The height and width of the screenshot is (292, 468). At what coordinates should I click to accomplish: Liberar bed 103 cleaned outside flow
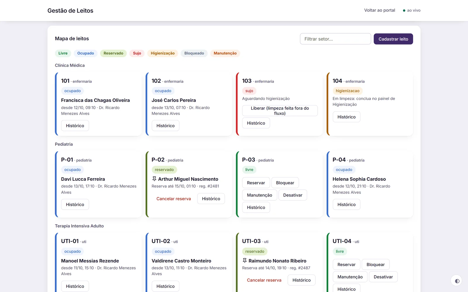(280, 111)
